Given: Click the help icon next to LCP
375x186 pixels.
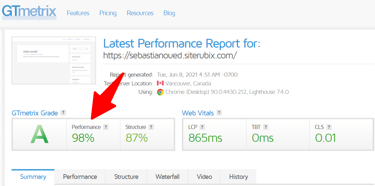Looking at the screenshot, I should click(202, 127).
